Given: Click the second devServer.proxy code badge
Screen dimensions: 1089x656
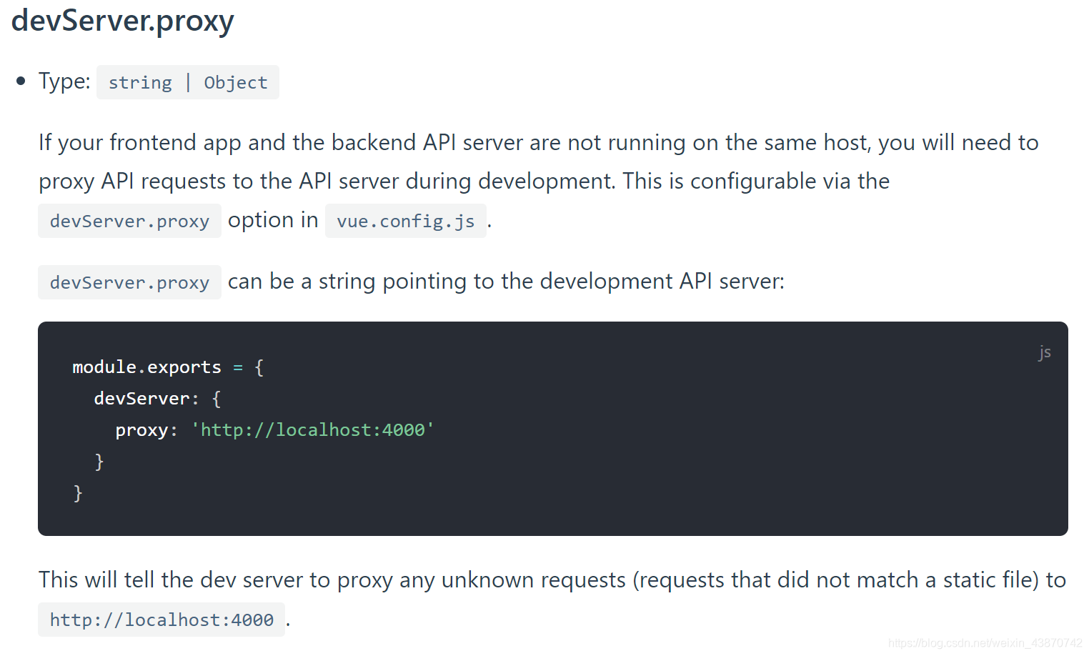Looking at the screenshot, I should [129, 282].
